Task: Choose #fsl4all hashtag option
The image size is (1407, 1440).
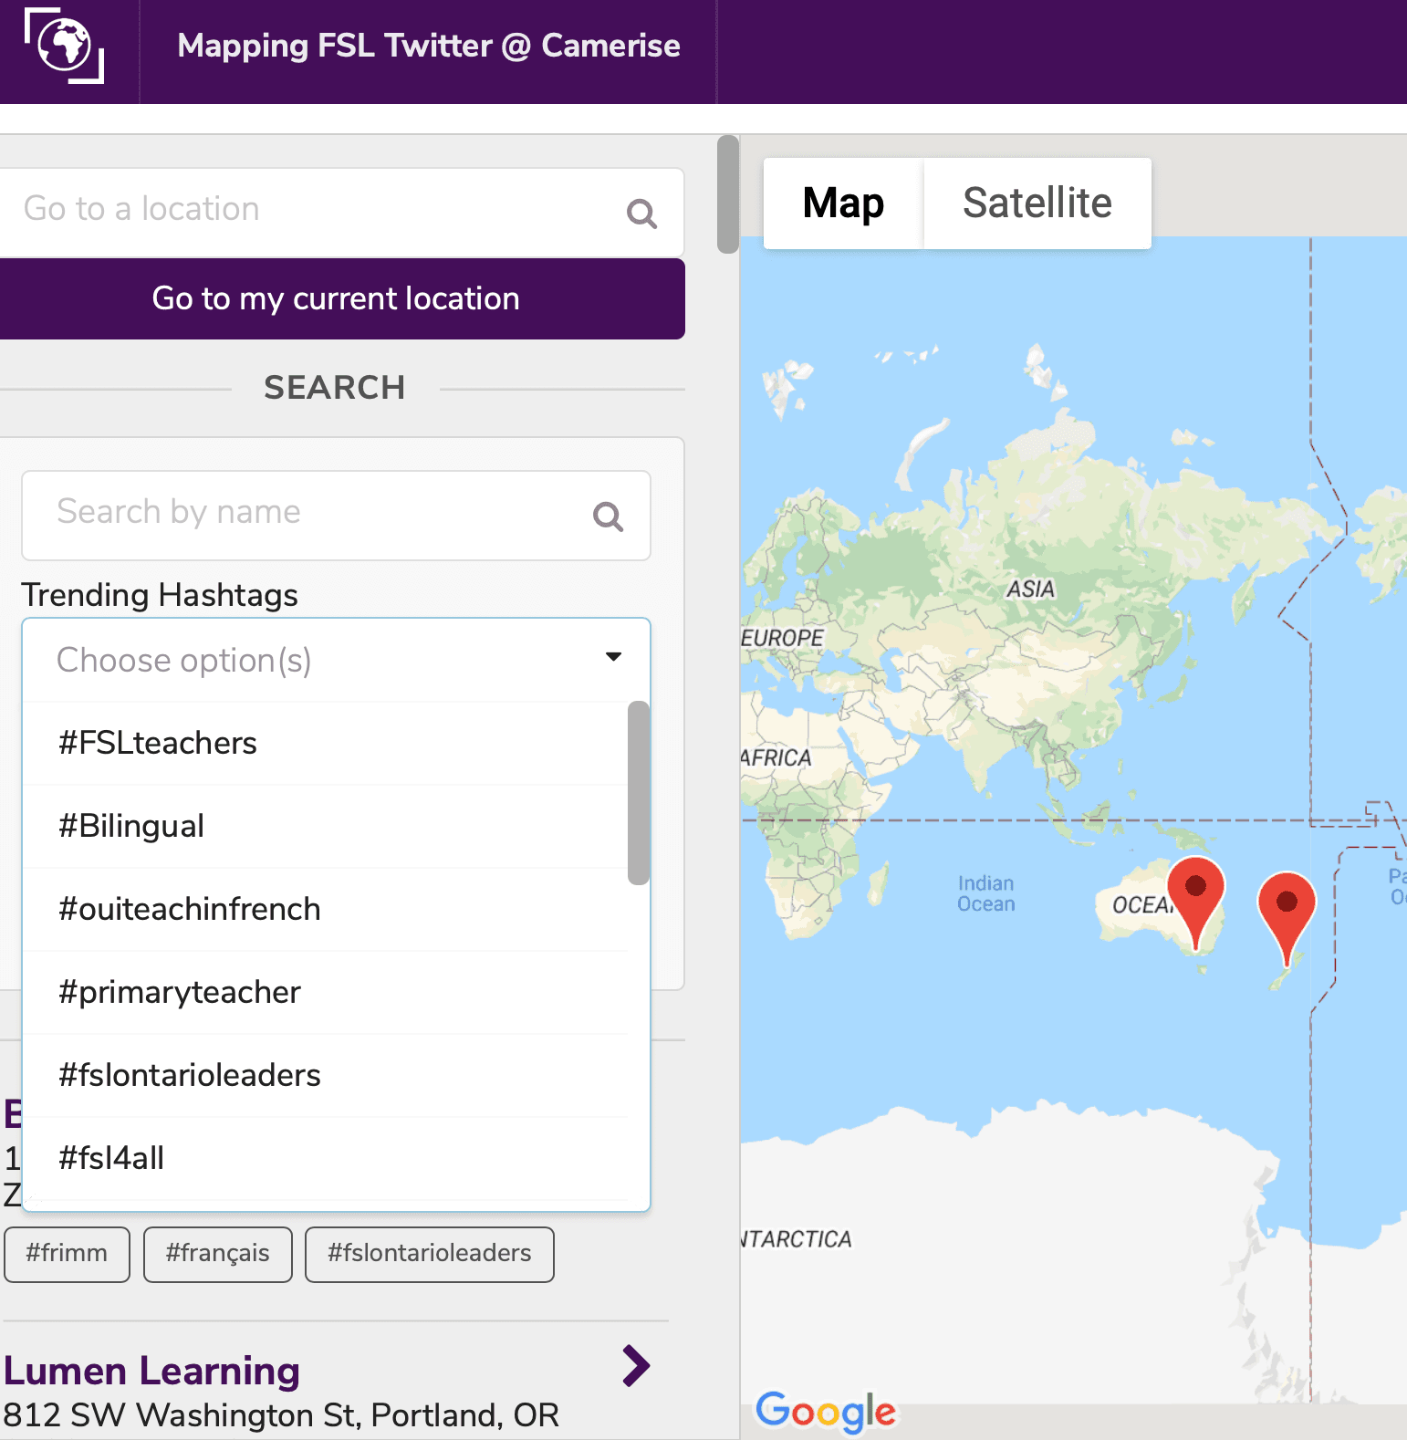Action: (326, 1158)
